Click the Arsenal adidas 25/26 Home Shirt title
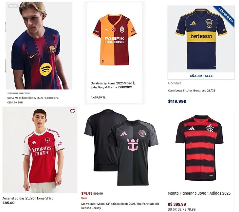Image resolution: width=239 pixels, height=212 pixels. (28, 198)
